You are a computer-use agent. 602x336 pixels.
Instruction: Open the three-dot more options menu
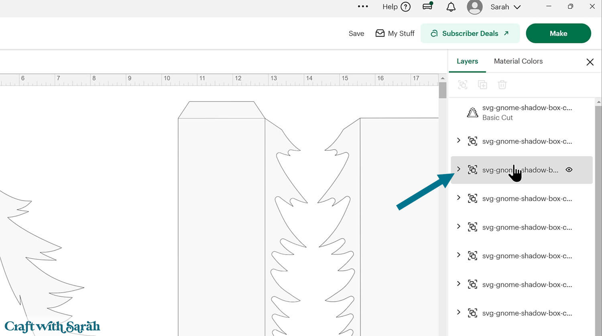point(363,6)
